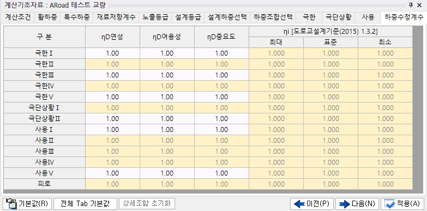This screenshot has height=211, width=427.
Task: Apply settings with 적용(A) button
Action: click(402, 204)
